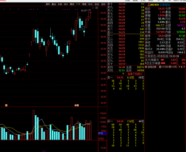The height and width of the screenshot is (152, 186).
Task: Click the 跌停 price 47.48
Action: click(182, 36)
